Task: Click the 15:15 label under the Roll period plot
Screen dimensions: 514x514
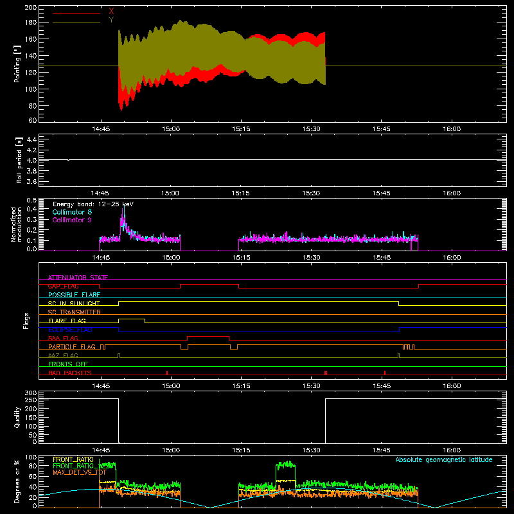Action: [x=240, y=193]
